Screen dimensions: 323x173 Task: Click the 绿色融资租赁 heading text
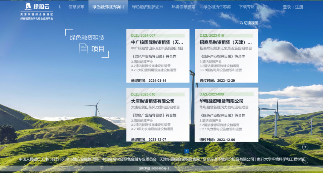point(87,38)
